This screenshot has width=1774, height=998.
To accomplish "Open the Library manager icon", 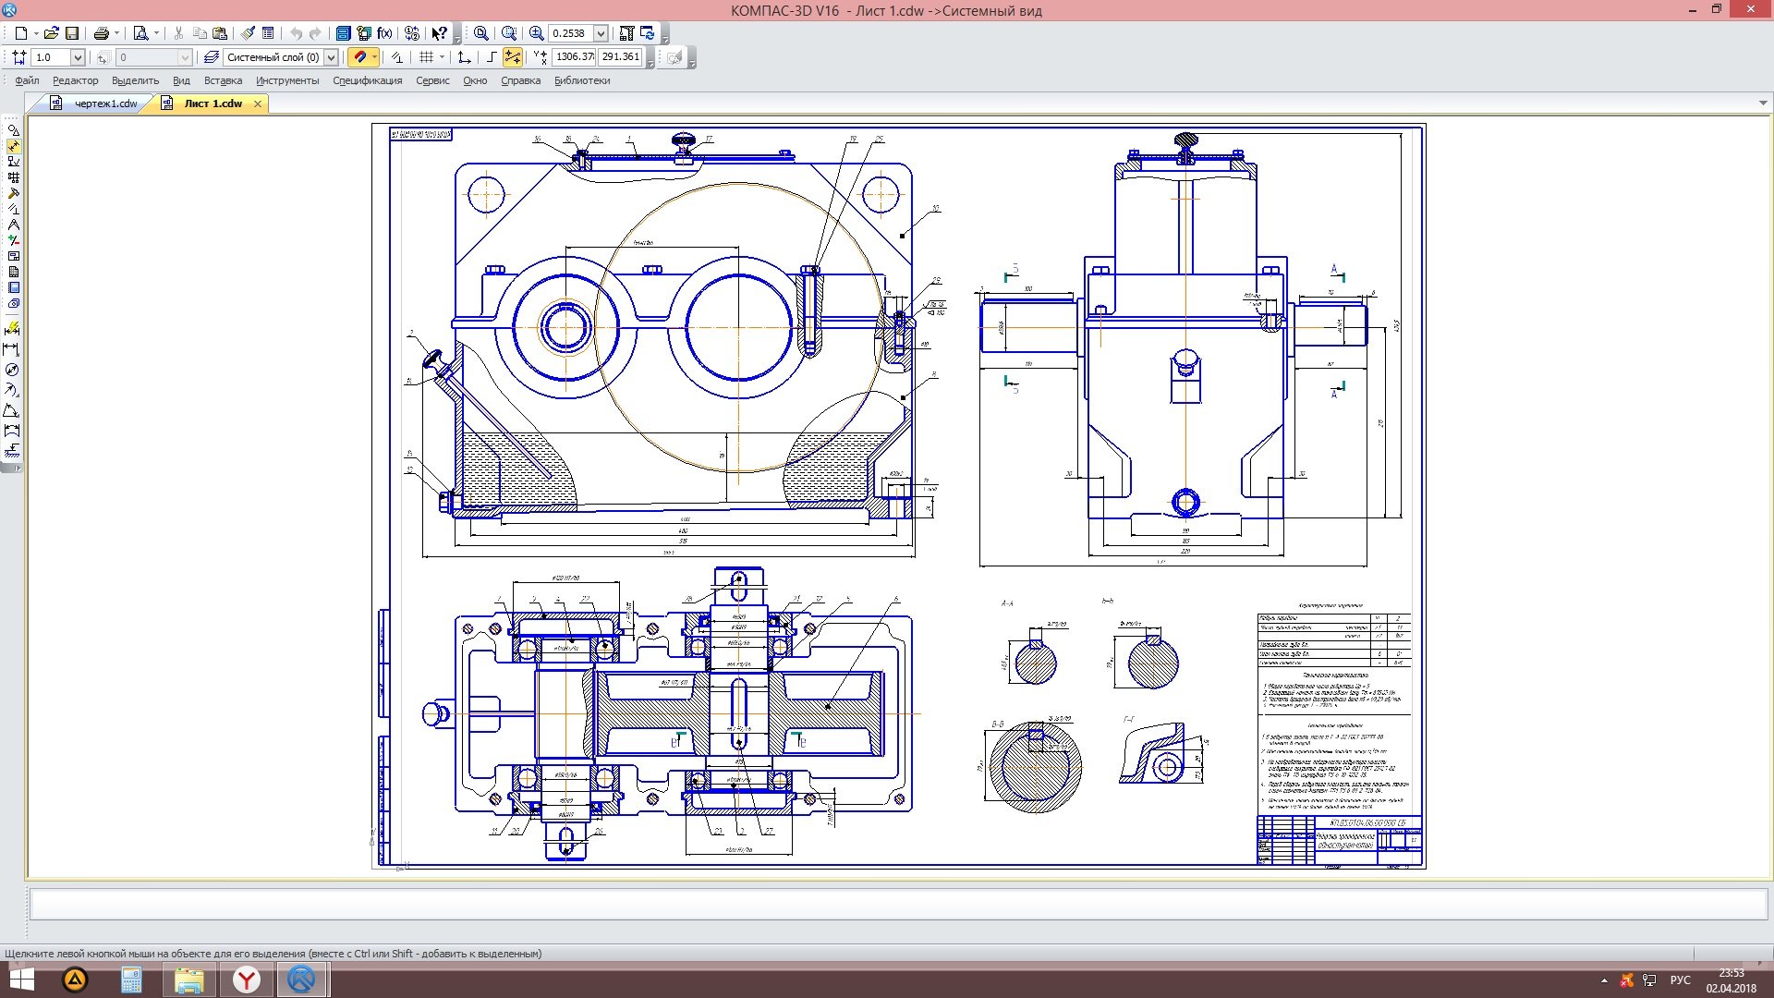I will click(343, 33).
